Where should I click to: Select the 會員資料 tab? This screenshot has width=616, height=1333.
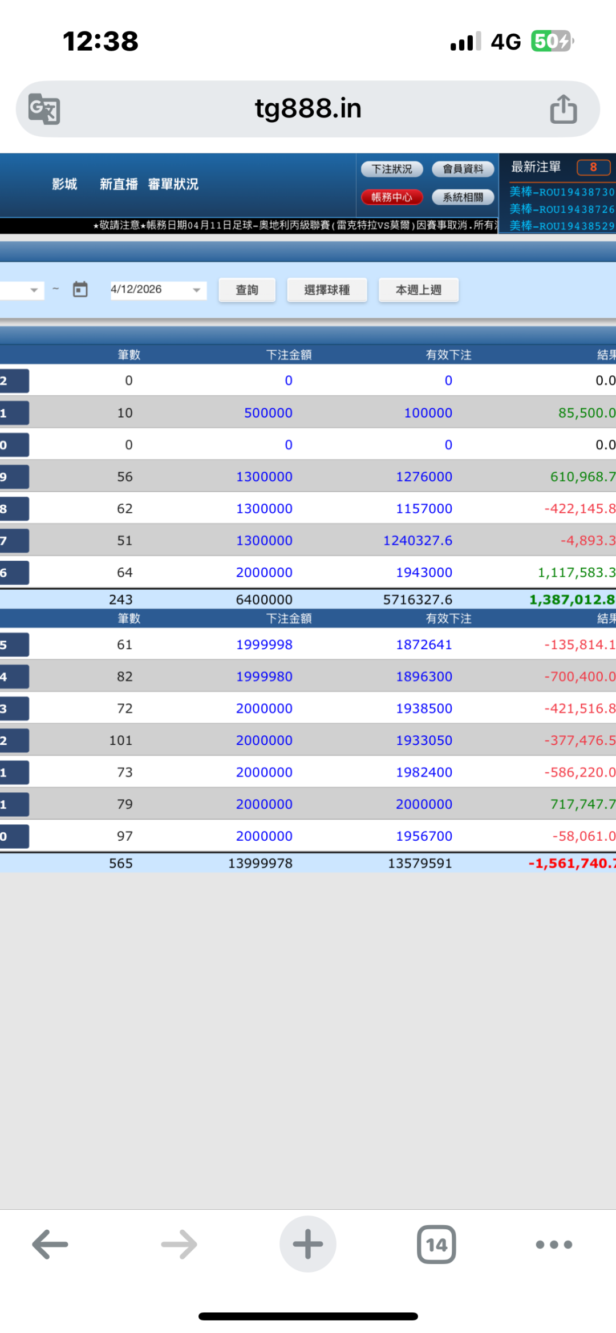click(x=463, y=169)
